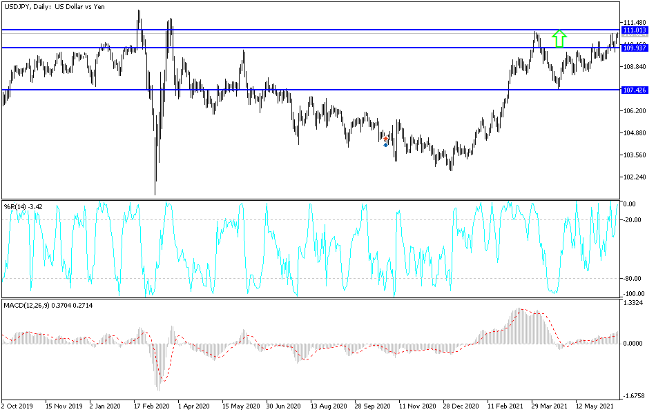Click the 2 Oct 2019 date label
656x414 pixels.
click(x=18, y=406)
